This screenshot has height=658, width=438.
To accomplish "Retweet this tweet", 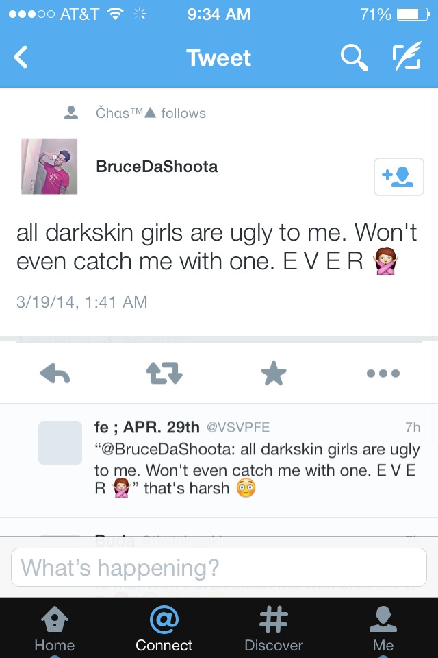I will pos(164,374).
